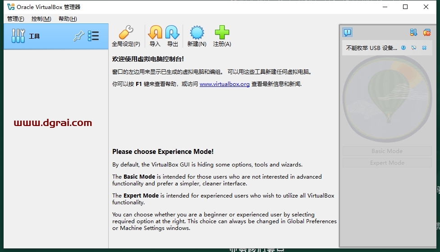
Task: Open help for the USB notification
Action: [x=403, y=48]
